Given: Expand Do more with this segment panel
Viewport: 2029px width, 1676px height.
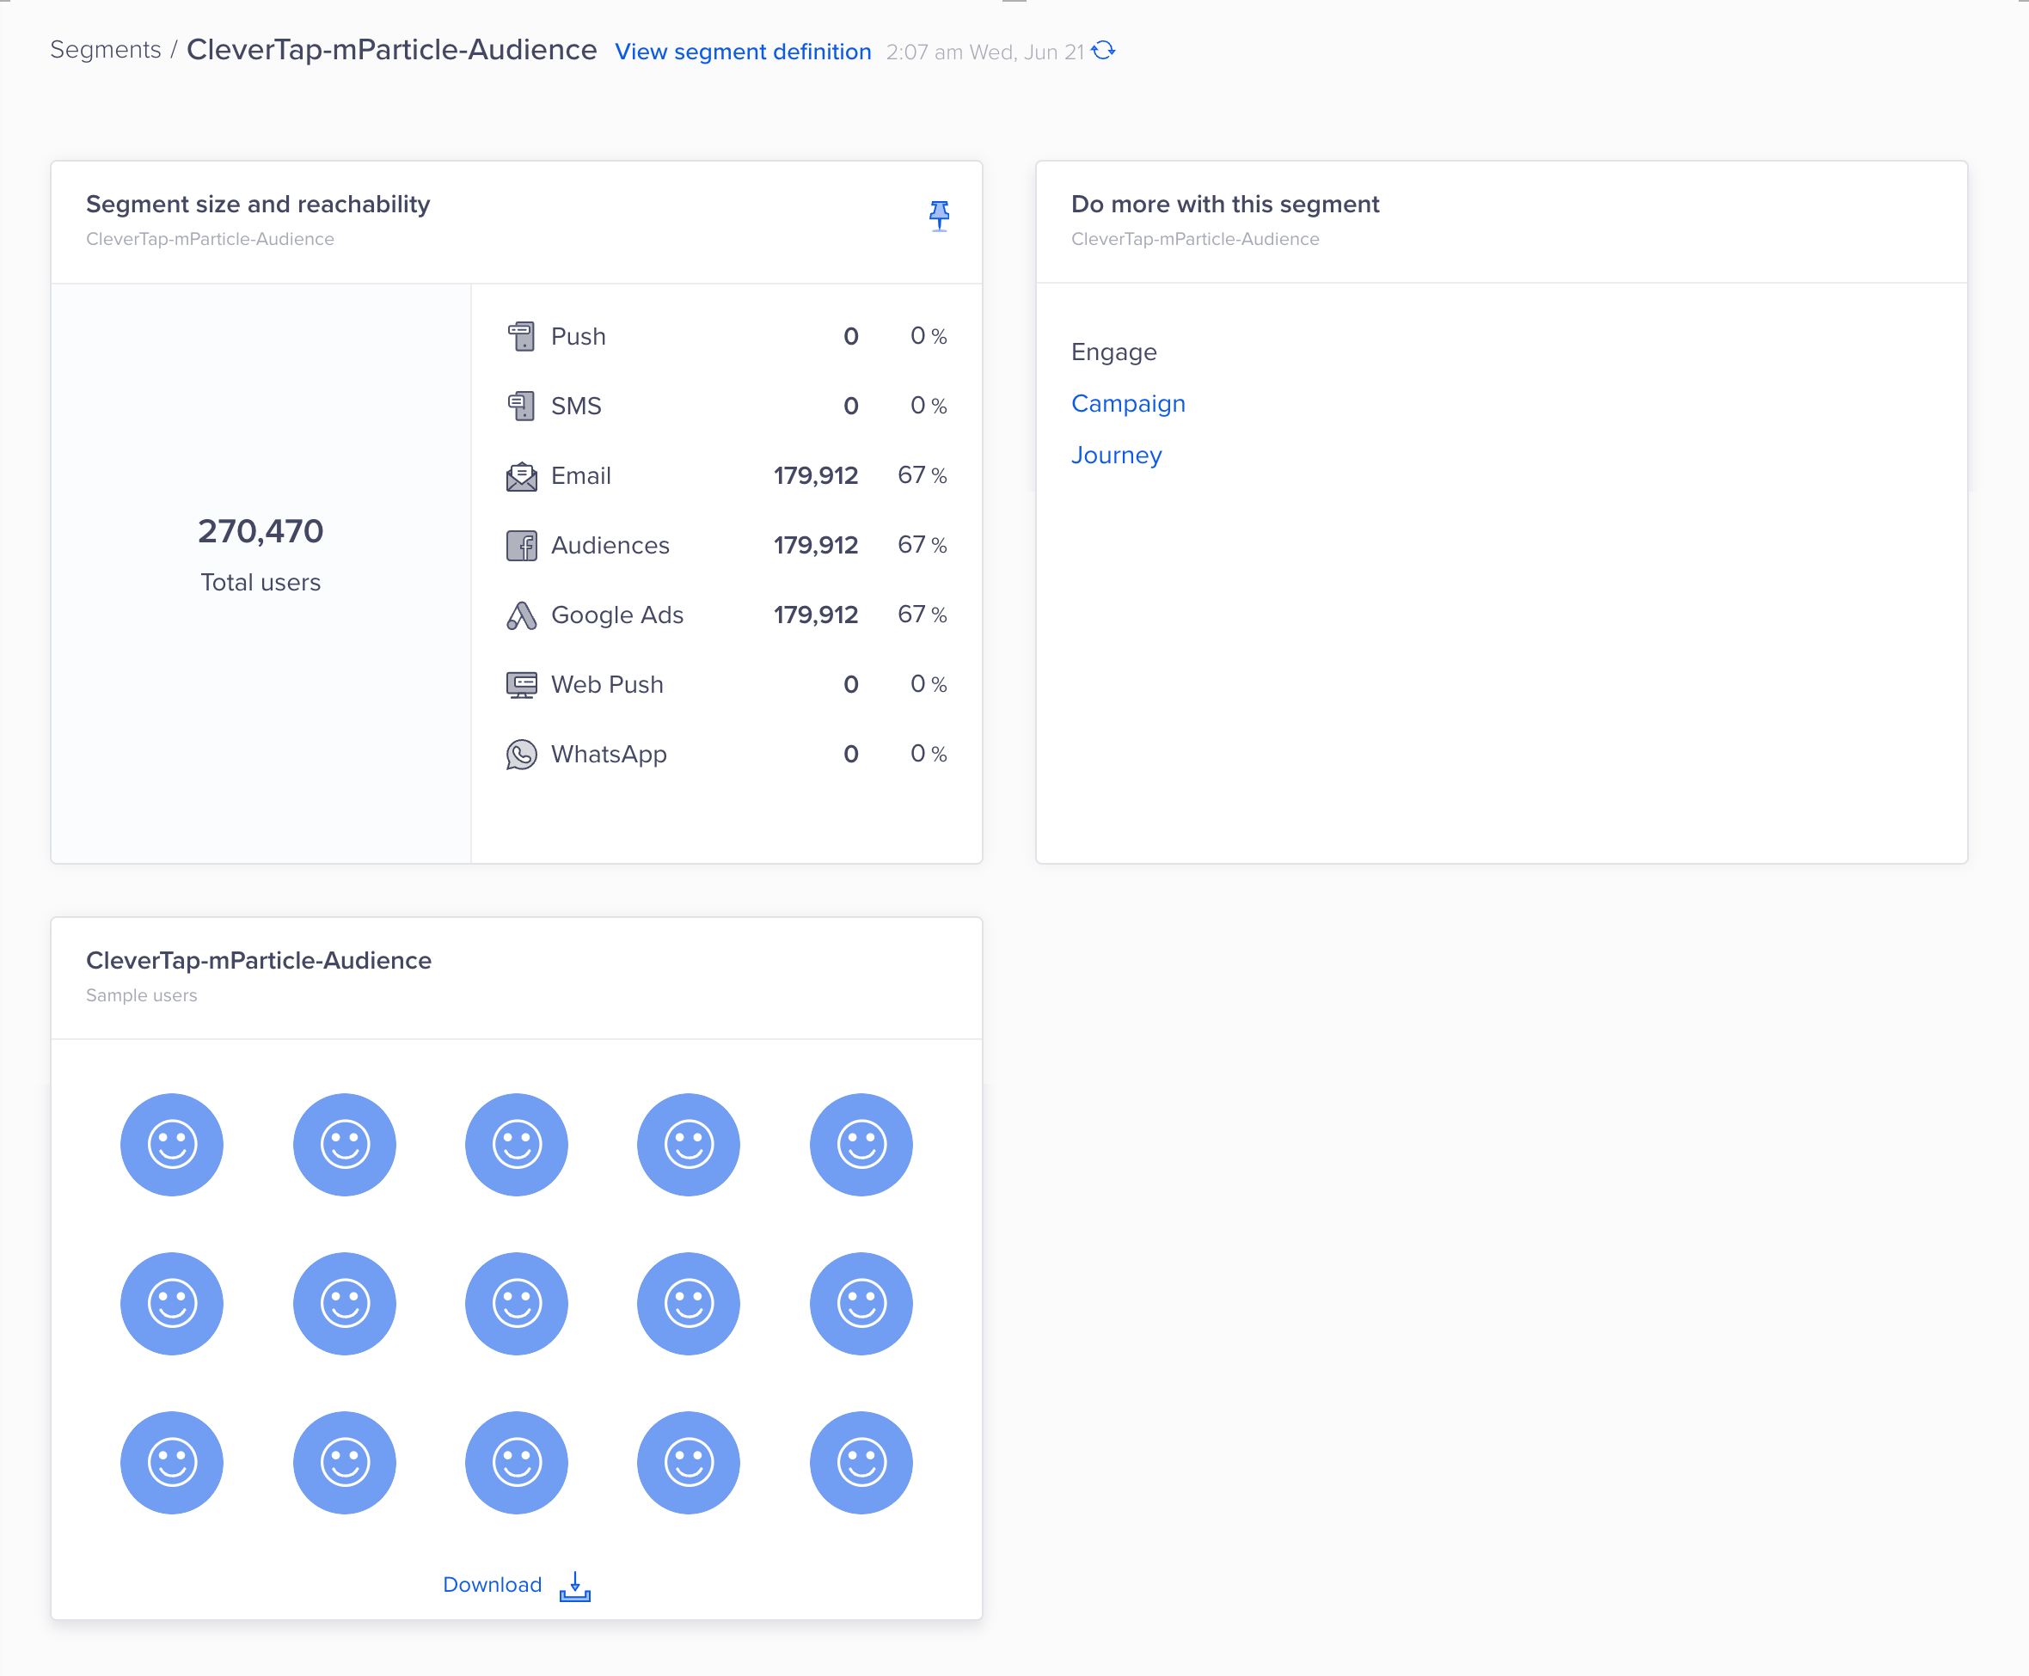Looking at the screenshot, I should click(x=1225, y=204).
